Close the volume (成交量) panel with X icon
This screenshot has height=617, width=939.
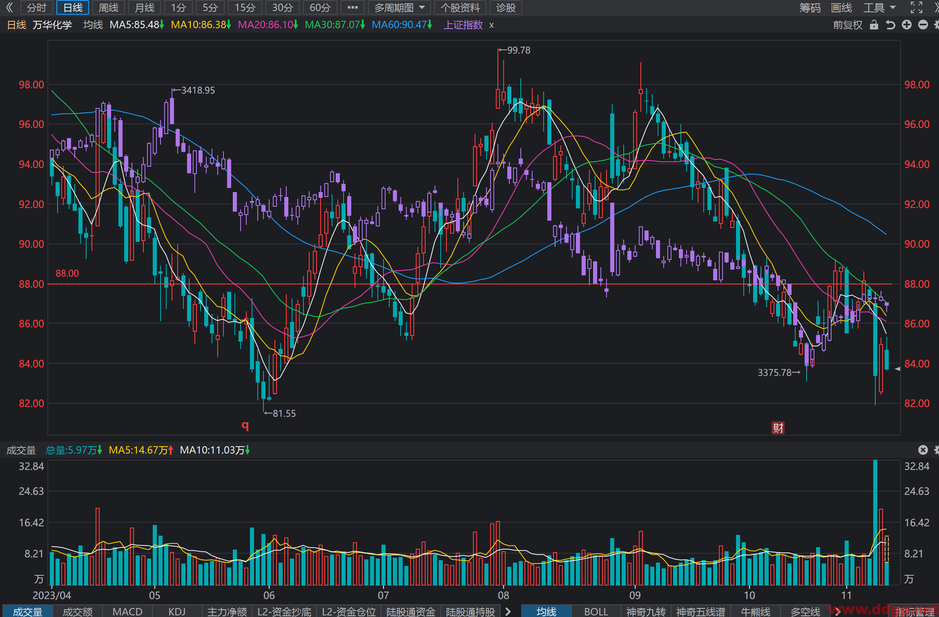(923, 450)
